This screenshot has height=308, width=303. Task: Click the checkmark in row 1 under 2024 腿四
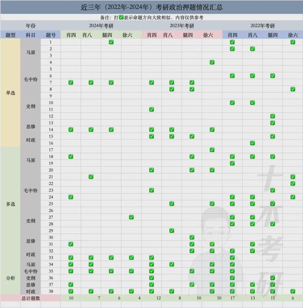click(x=111, y=42)
